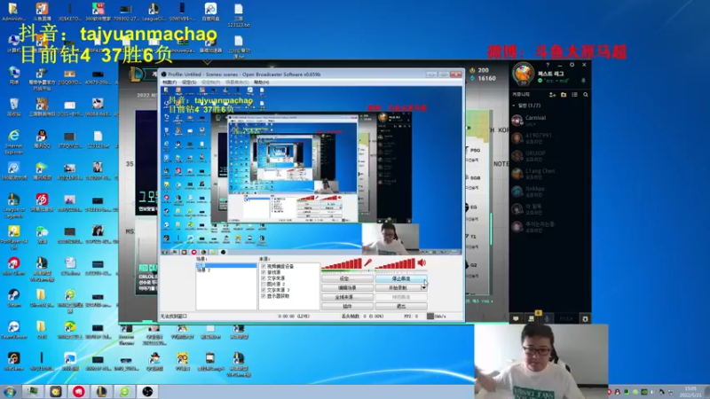Click the voice microphone icon in League bottom bar
The height and width of the screenshot is (399, 710).
tap(547, 319)
